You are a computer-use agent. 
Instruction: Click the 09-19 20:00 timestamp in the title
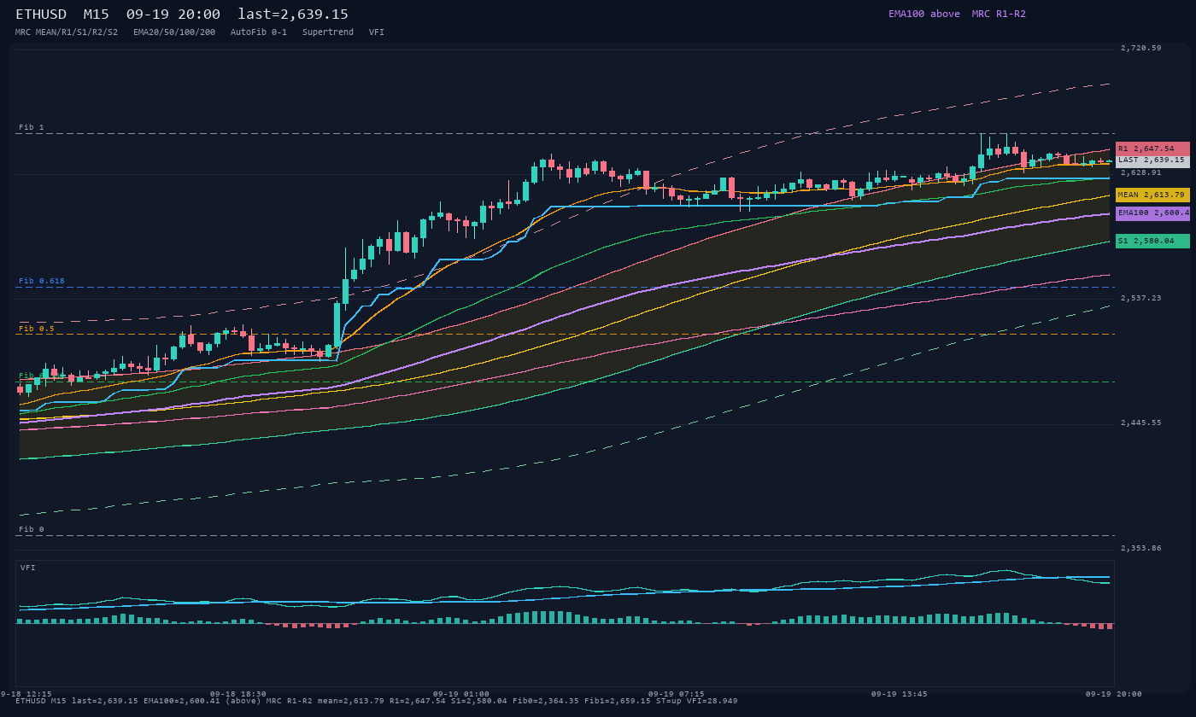click(x=173, y=15)
